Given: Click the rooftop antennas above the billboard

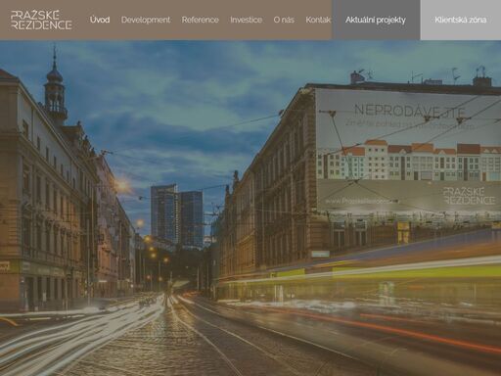Looking at the screenshot, I should 421,75.
